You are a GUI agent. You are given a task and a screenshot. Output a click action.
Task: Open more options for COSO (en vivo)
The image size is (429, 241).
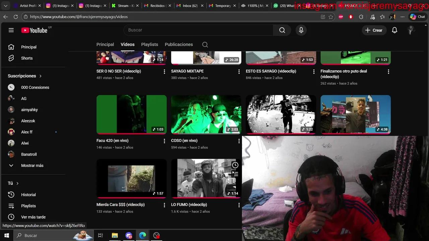pos(239,141)
